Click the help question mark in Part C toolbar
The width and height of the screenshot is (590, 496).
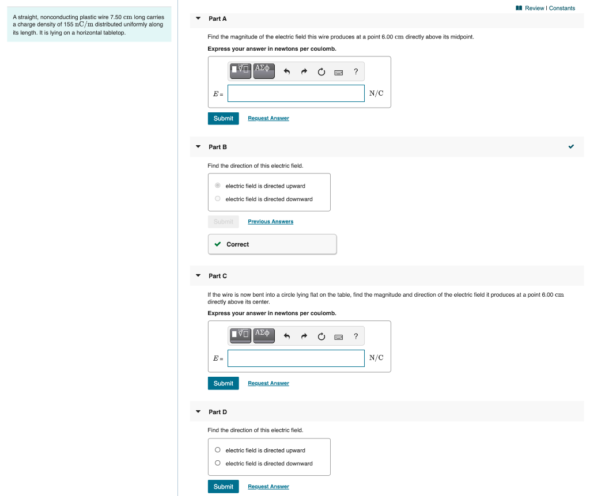point(355,336)
